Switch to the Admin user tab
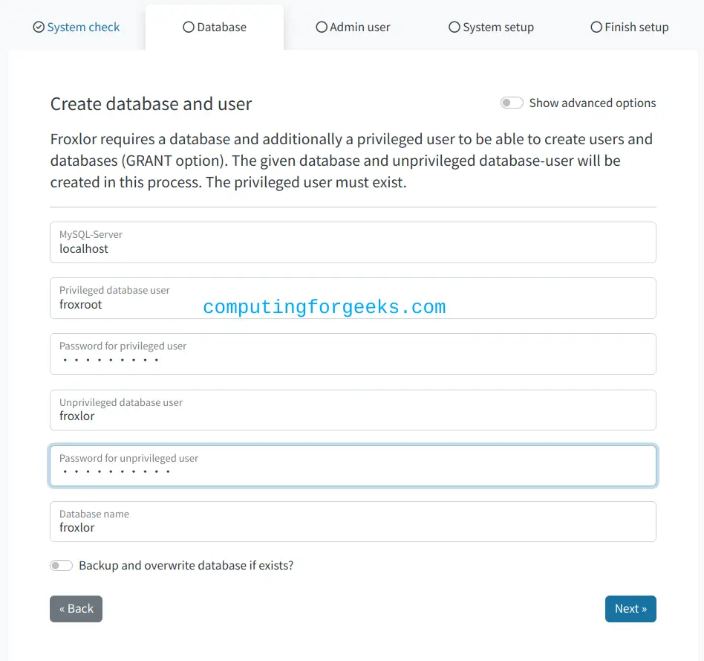Image resolution: width=704 pixels, height=661 pixels. tap(353, 28)
